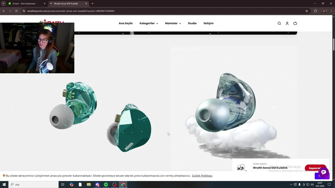Expand the Kategoriler dropdown menu
Image resolution: width=335 pixels, height=188 pixels.
(149, 23)
